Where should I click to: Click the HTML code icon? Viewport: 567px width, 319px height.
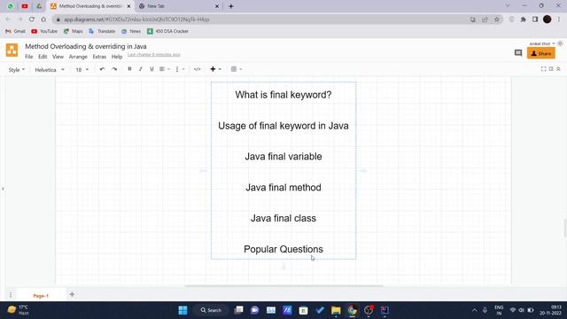(197, 69)
